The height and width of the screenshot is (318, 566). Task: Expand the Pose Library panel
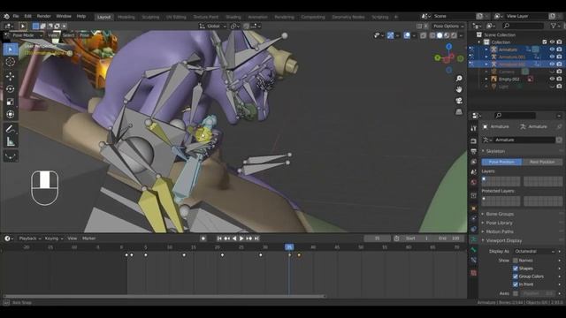pos(500,223)
